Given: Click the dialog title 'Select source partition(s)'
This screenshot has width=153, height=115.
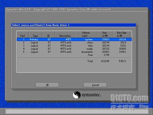Looking at the screenshot, I should click(x=28, y=25).
